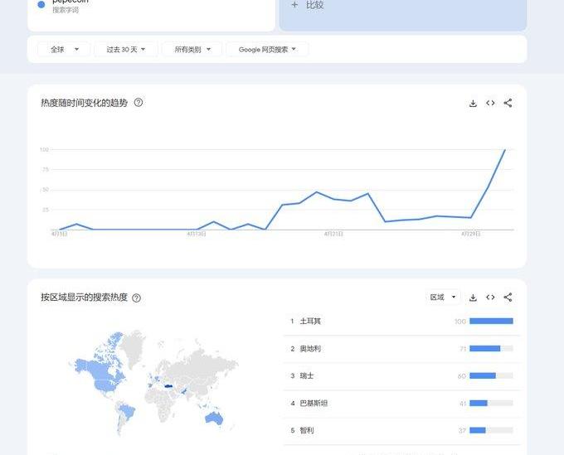Open the 区域 resolution dropdown
The image size is (564, 455).
(x=443, y=298)
